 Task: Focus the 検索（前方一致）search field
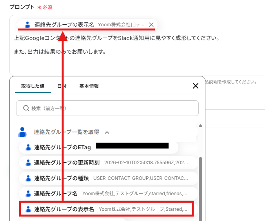click(x=107, y=108)
